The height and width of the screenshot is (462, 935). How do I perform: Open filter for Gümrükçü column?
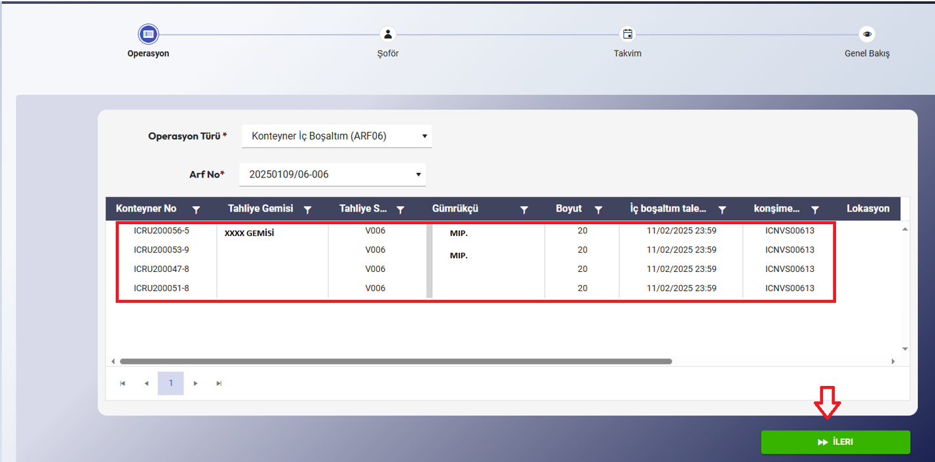point(524,210)
